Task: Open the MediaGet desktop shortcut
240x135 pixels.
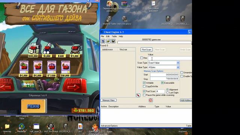Action: (x=22, y=128)
